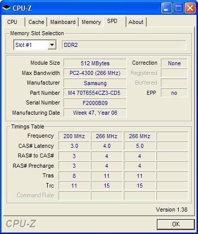Click the Trc value 11
The image size is (198, 234).
[x=74, y=186]
